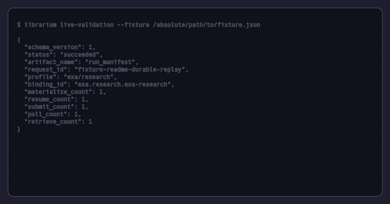This screenshot has height=204, width=390.
Task: Click the "materialize_count" key
Action: click(x=58, y=92)
